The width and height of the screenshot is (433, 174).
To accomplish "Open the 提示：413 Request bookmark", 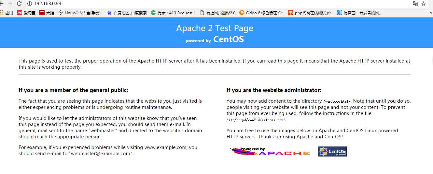I will click(173, 13).
